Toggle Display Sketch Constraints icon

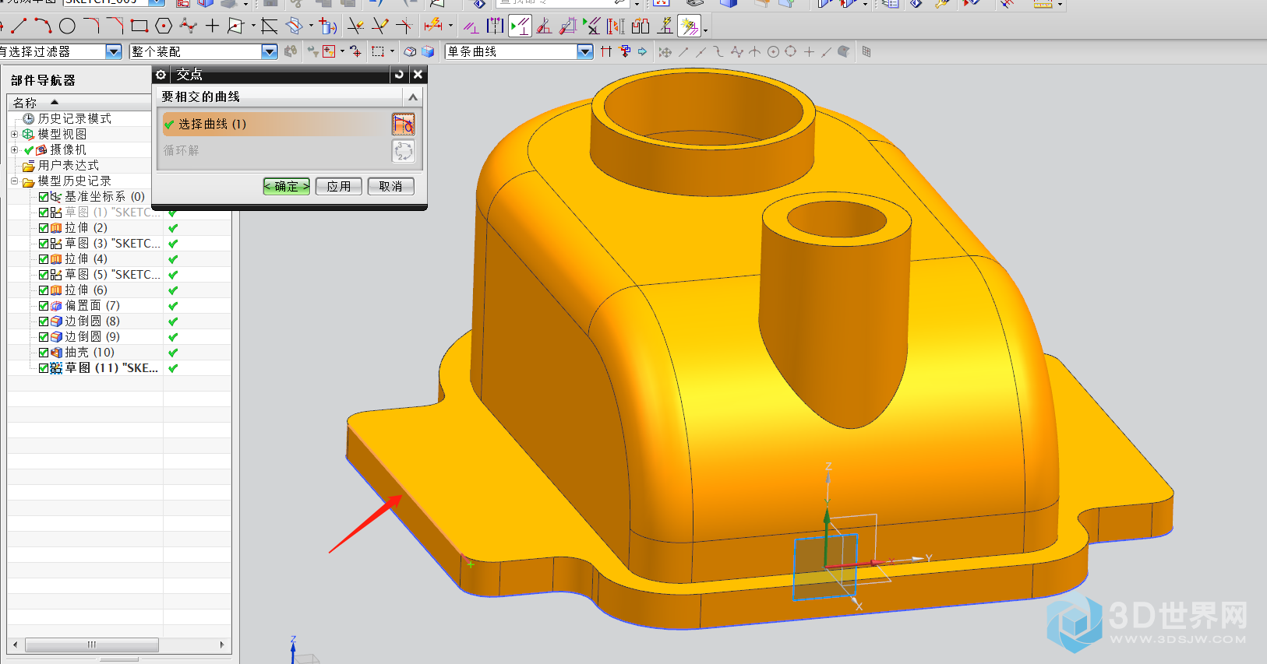coord(520,27)
